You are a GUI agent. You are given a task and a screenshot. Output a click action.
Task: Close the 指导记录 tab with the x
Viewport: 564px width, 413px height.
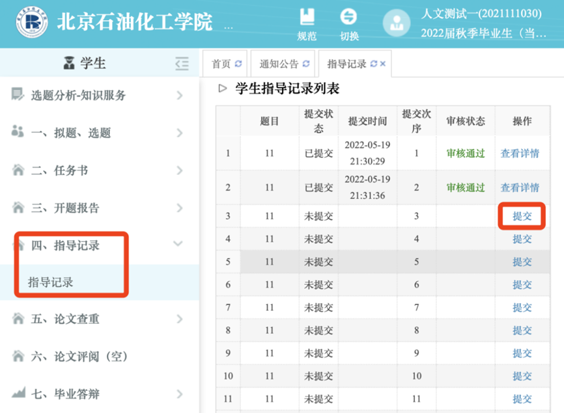[383, 64]
